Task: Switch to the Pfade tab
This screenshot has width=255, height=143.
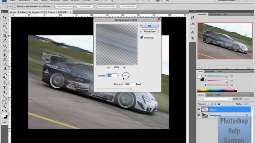Action: [x=218, y=95]
